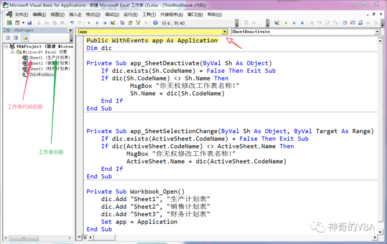This screenshot has height=244, width=387.
Task: Click Break on the Debug toolbar
Action: tap(294, 23)
